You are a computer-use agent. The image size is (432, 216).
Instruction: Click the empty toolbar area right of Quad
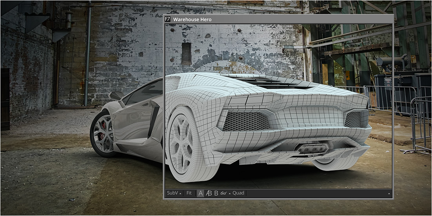pyautogui.click(x=314, y=193)
